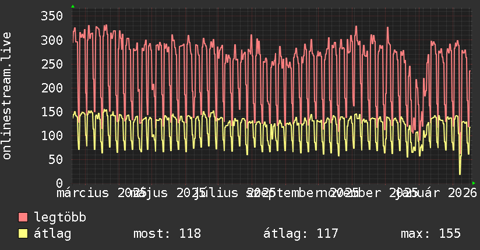Viewport: 480px width, 250px height.
Task: Click the 150 y-axis label
Action: 52,112
